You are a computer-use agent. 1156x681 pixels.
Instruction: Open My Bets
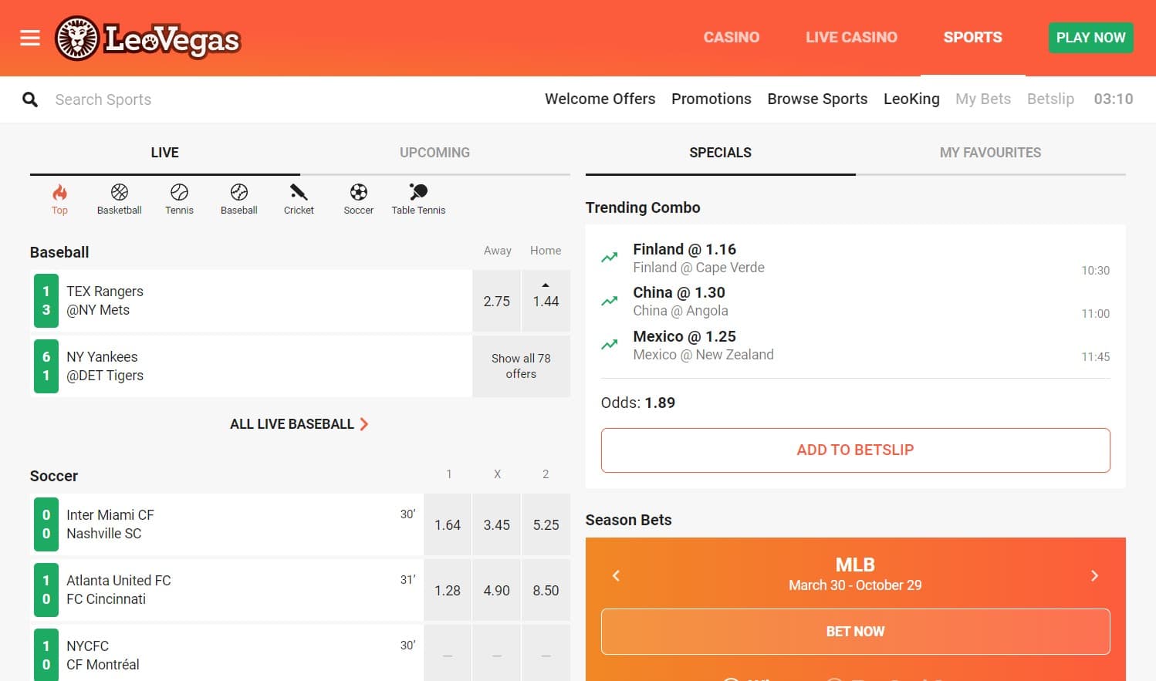click(982, 99)
